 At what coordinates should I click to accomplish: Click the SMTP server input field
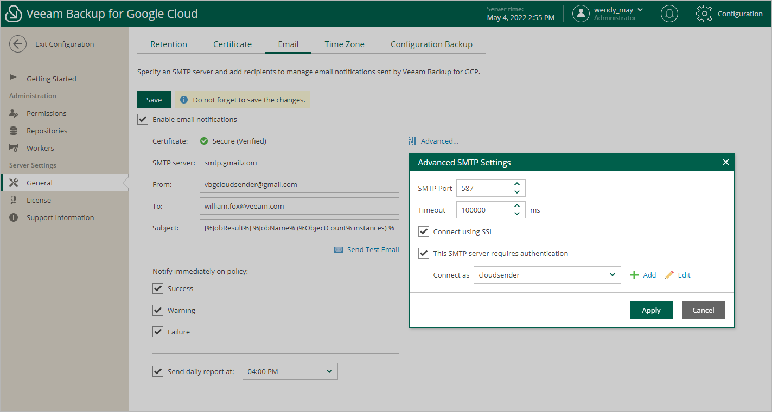299,163
